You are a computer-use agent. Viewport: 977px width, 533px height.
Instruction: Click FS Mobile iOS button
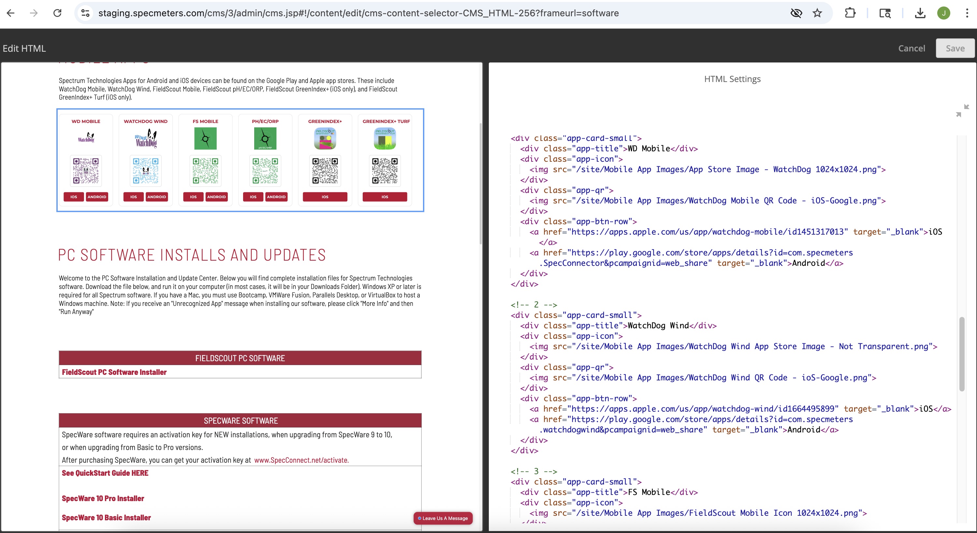click(x=194, y=197)
